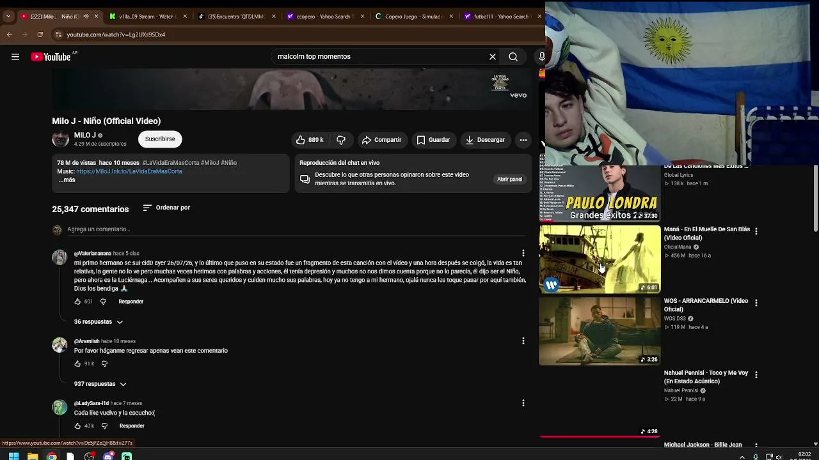Dislike the @Aramiluh comment
This screenshot has width=819, height=460.
(x=104, y=364)
